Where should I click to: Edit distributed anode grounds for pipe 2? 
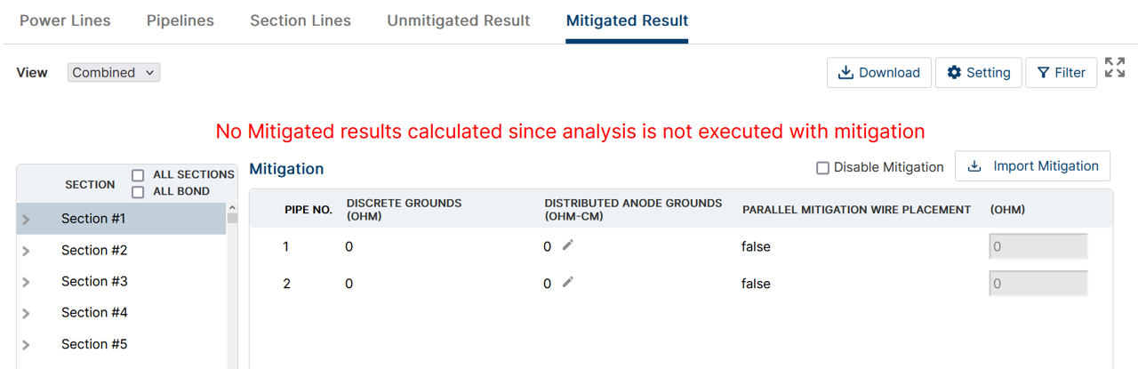click(x=567, y=283)
